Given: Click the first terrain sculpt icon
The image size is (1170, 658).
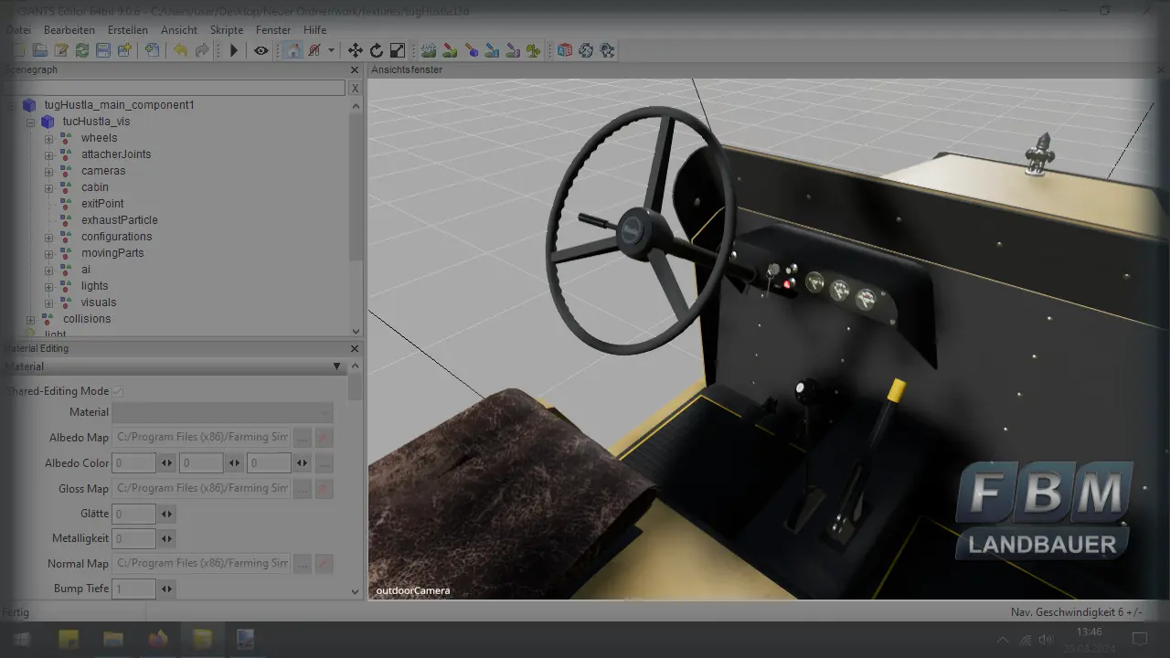Looking at the screenshot, I should tap(428, 50).
